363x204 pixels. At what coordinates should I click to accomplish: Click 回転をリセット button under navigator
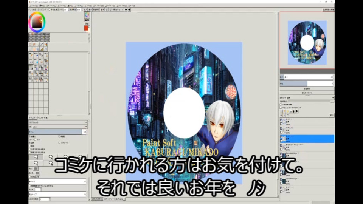pos(307,93)
